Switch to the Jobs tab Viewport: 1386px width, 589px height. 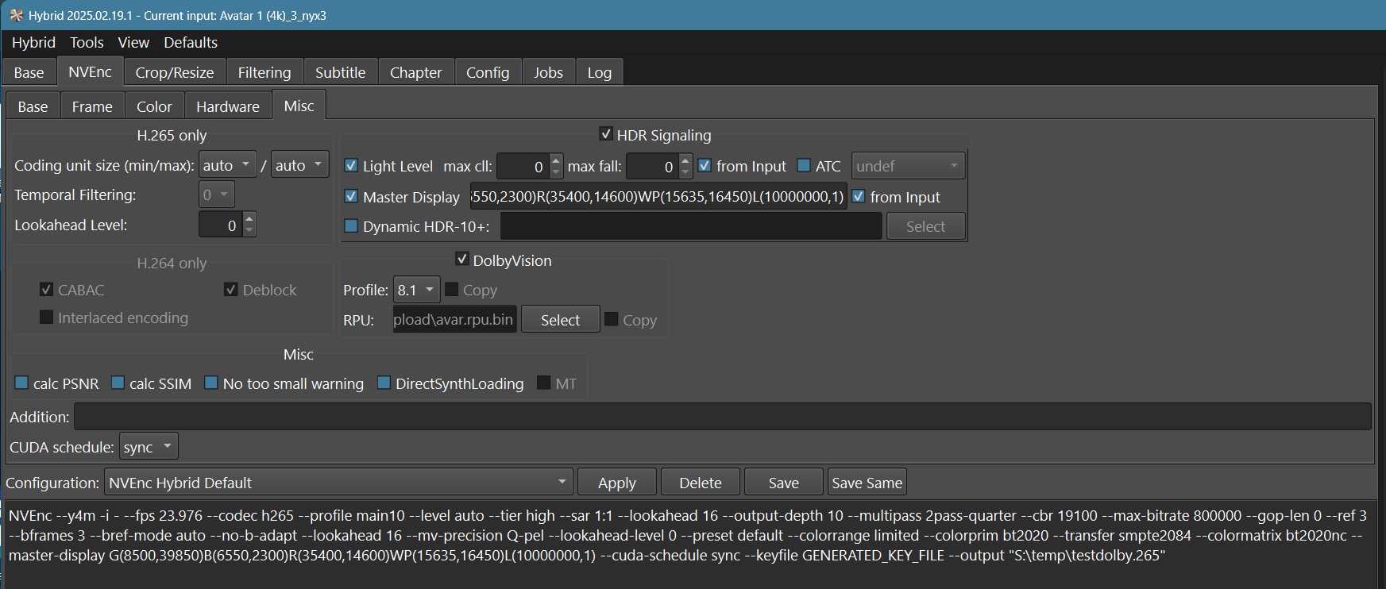(548, 72)
